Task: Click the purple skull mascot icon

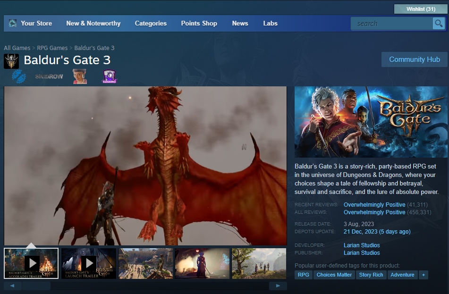Action: [x=110, y=76]
